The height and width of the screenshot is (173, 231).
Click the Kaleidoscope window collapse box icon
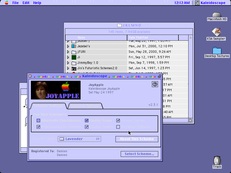pos(159,76)
